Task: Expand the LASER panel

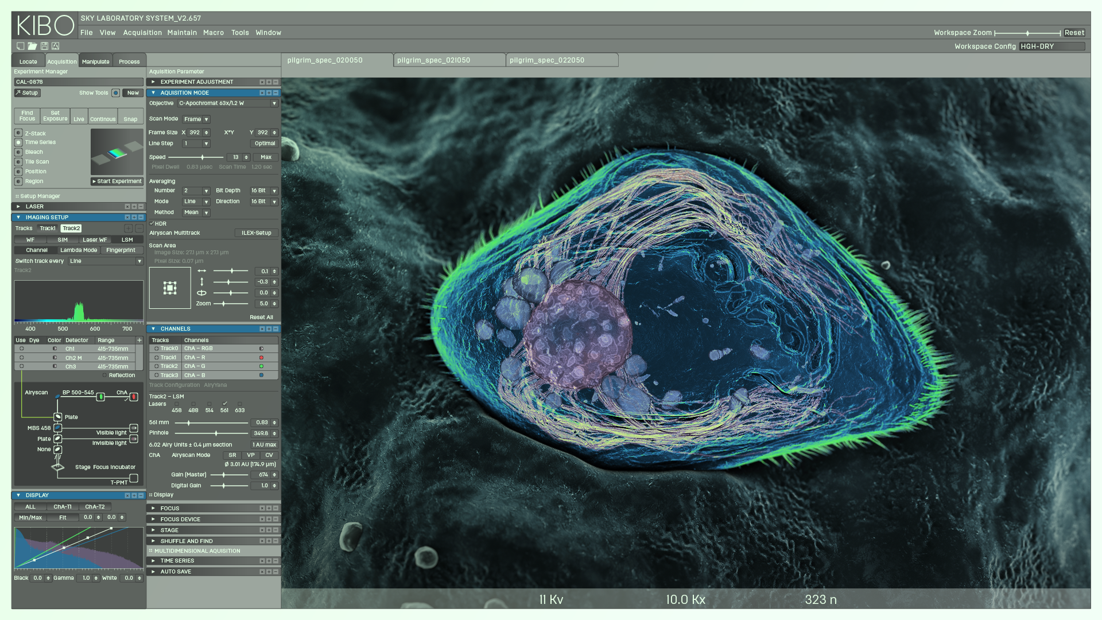Action: point(18,207)
